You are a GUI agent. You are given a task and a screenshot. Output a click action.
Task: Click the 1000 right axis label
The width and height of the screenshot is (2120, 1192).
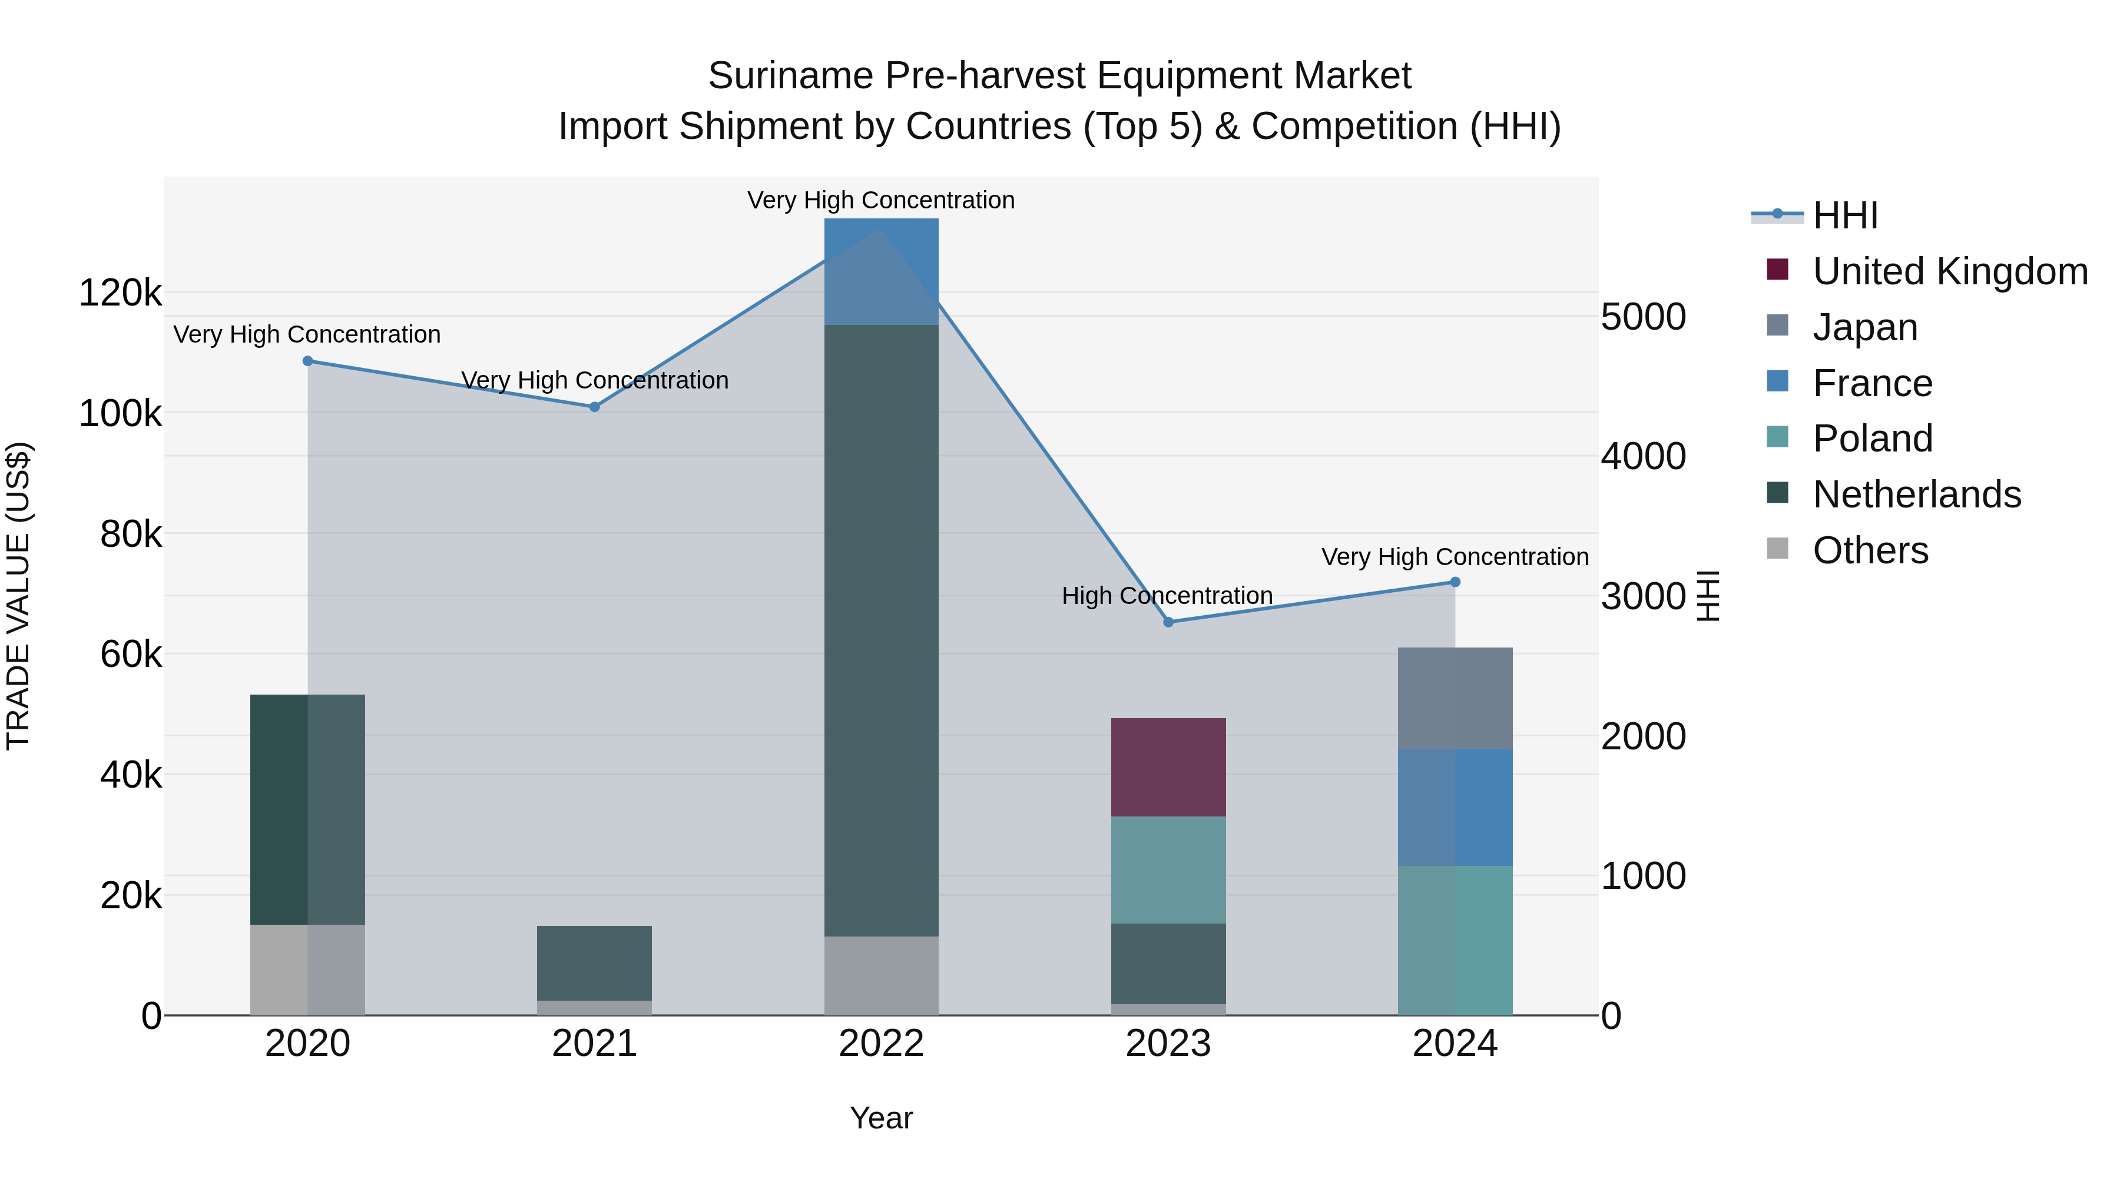point(1644,876)
